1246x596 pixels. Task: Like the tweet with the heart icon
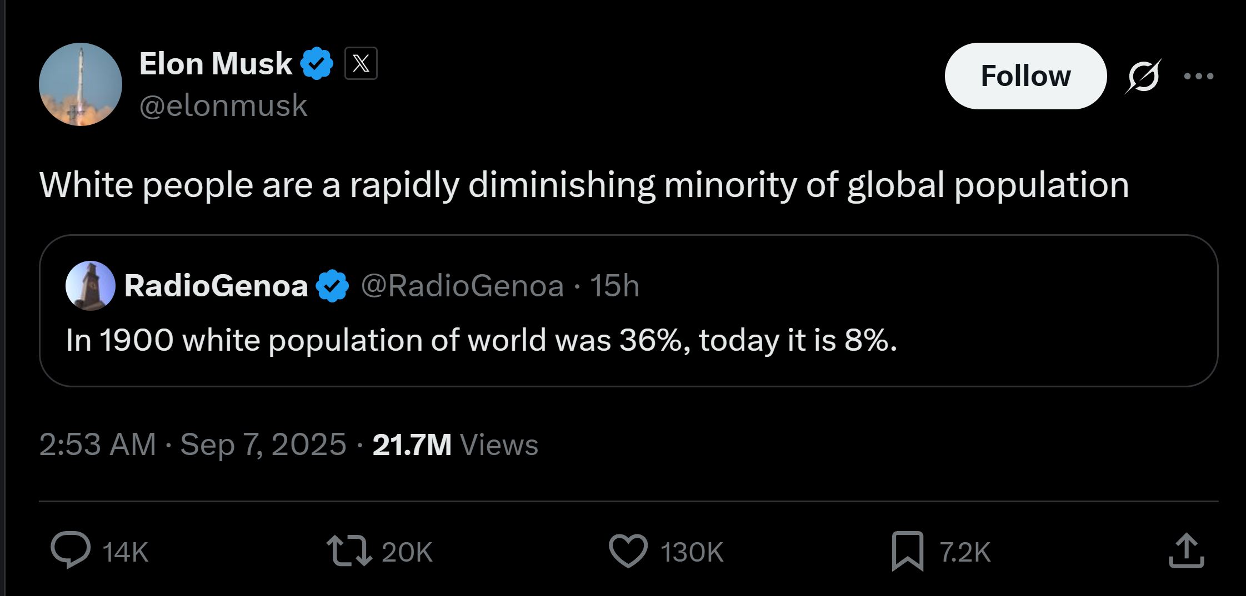tap(628, 550)
